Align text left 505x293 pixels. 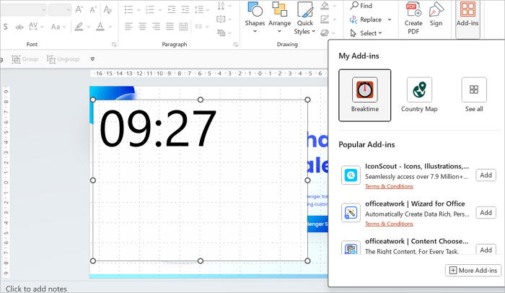click(x=129, y=27)
